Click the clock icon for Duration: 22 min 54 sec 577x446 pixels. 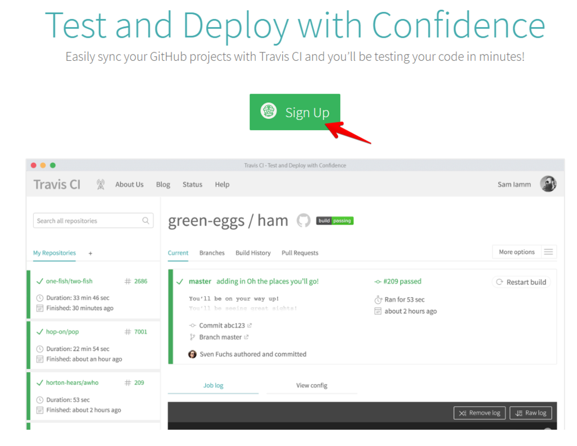[x=40, y=349]
